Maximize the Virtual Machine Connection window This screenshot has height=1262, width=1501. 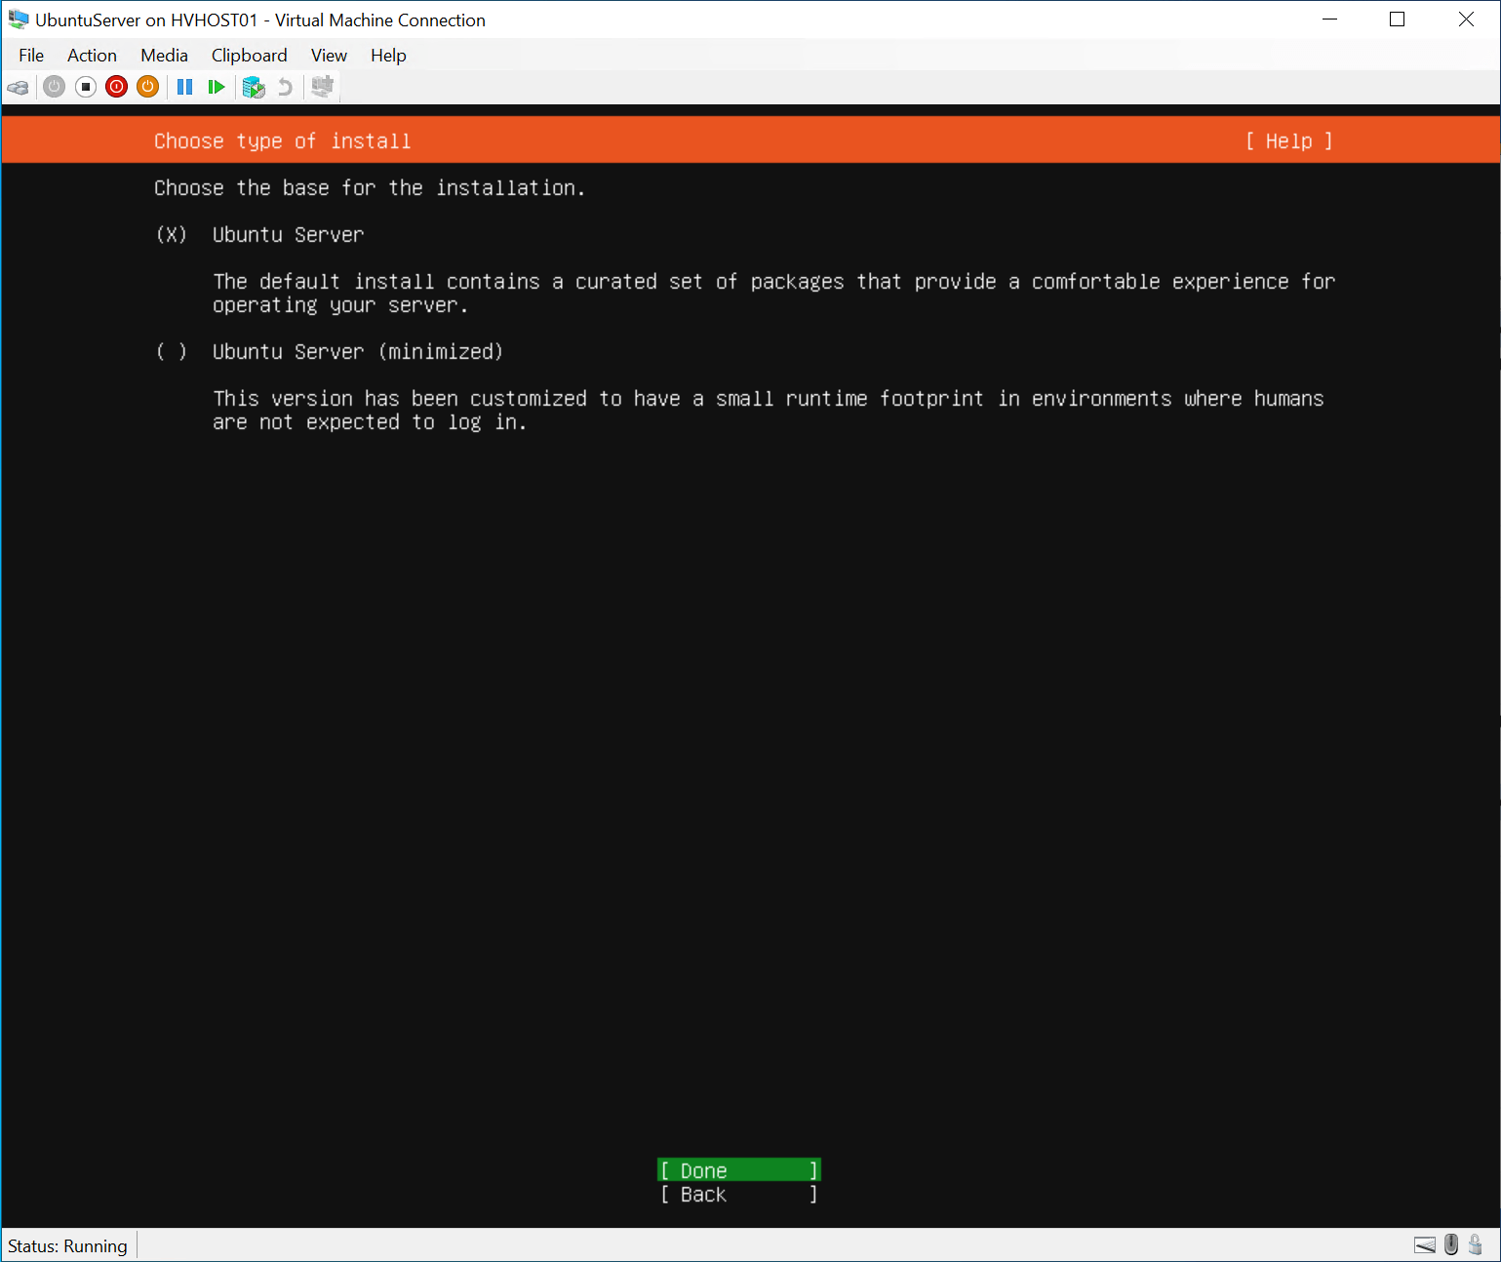(x=1397, y=20)
